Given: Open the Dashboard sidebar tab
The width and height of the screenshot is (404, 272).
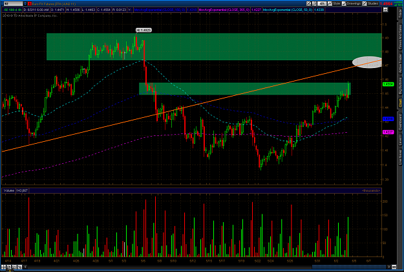Looking at the screenshot, I should [x=400, y=122].
